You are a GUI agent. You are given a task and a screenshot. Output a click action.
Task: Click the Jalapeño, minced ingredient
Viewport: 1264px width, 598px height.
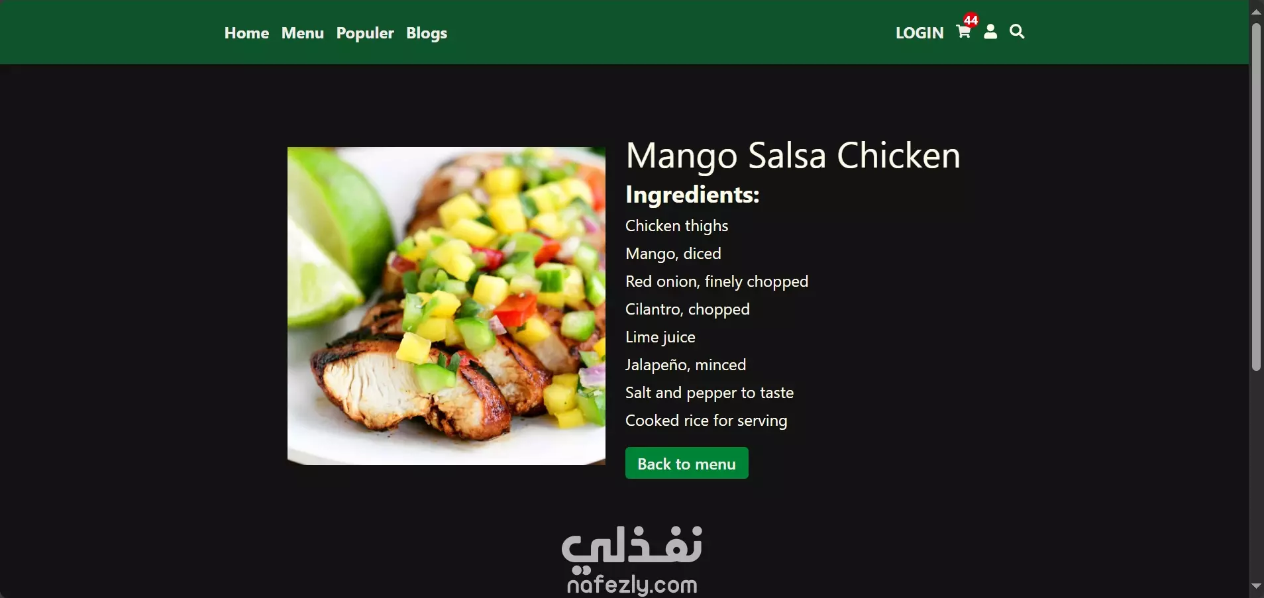[x=686, y=365]
